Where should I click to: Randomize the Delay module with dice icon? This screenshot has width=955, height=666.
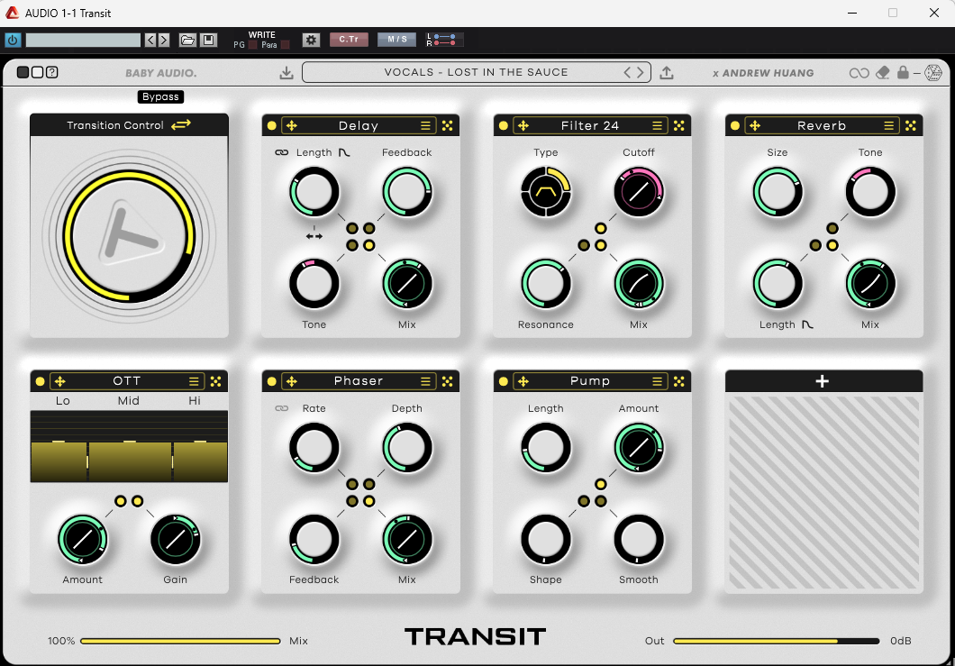point(448,125)
